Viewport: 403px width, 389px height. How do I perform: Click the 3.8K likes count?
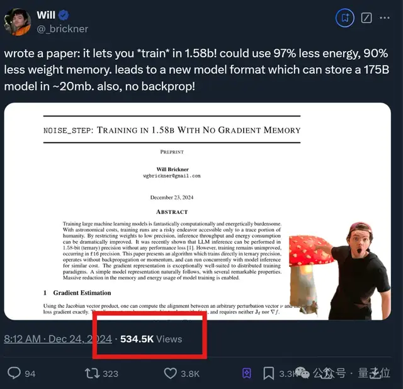point(190,374)
